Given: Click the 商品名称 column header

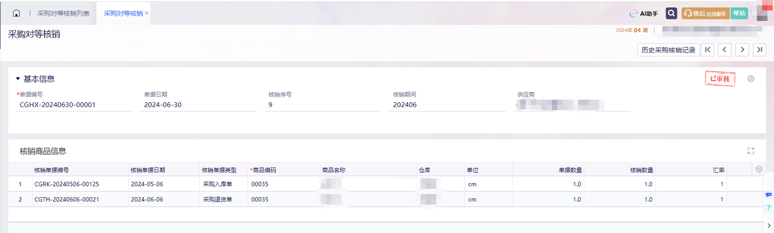Looking at the screenshot, I should coord(368,170).
